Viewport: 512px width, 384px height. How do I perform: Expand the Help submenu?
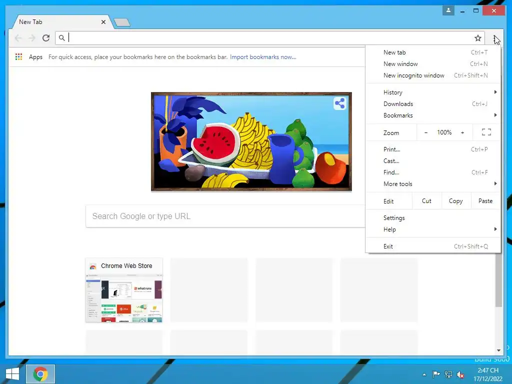click(433, 229)
